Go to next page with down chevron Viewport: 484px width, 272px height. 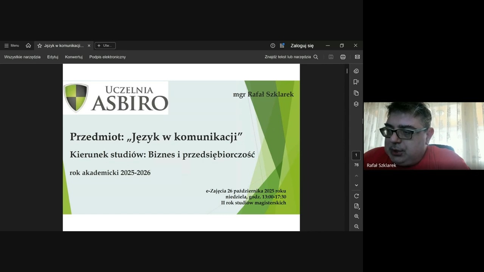356,185
